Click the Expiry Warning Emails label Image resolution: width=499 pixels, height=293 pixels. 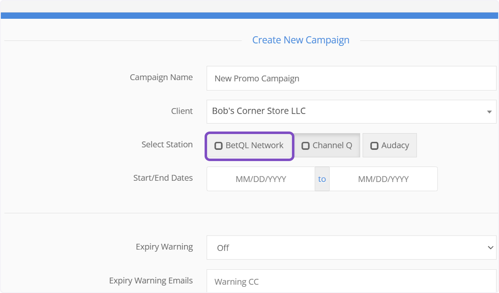pos(151,281)
